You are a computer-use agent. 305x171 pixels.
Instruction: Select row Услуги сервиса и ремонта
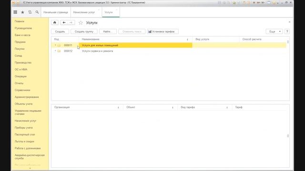pyautogui.click(x=169, y=51)
